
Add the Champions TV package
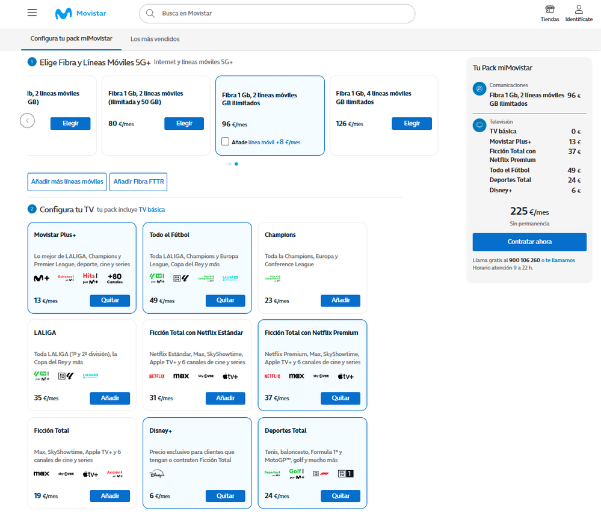(341, 301)
